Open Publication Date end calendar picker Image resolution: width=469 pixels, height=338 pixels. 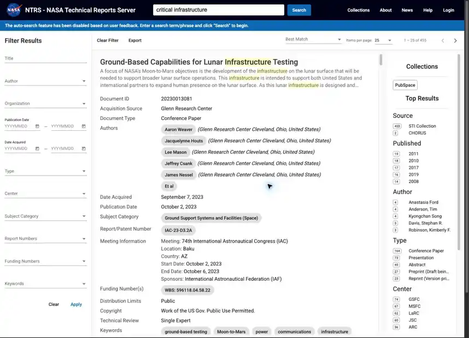[84, 126]
